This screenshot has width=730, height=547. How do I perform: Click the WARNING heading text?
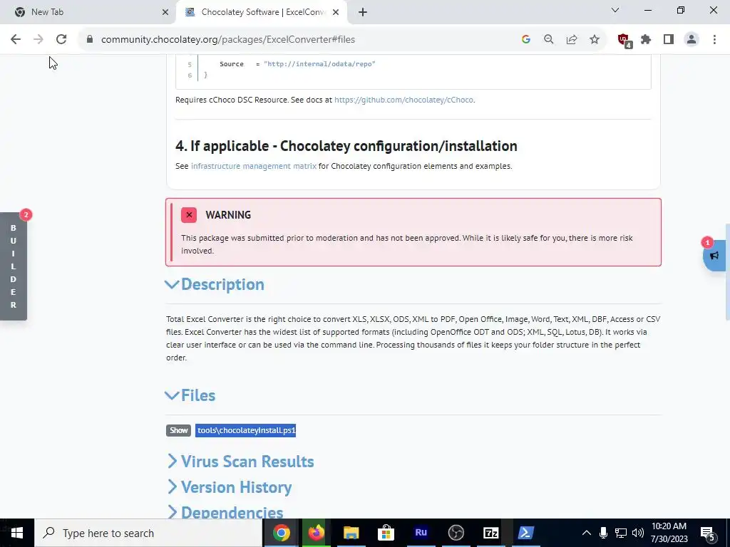(228, 215)
